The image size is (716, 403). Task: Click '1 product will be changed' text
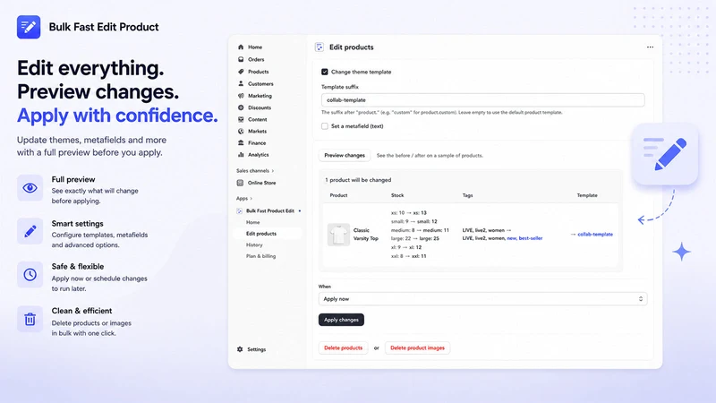[358, 180]
